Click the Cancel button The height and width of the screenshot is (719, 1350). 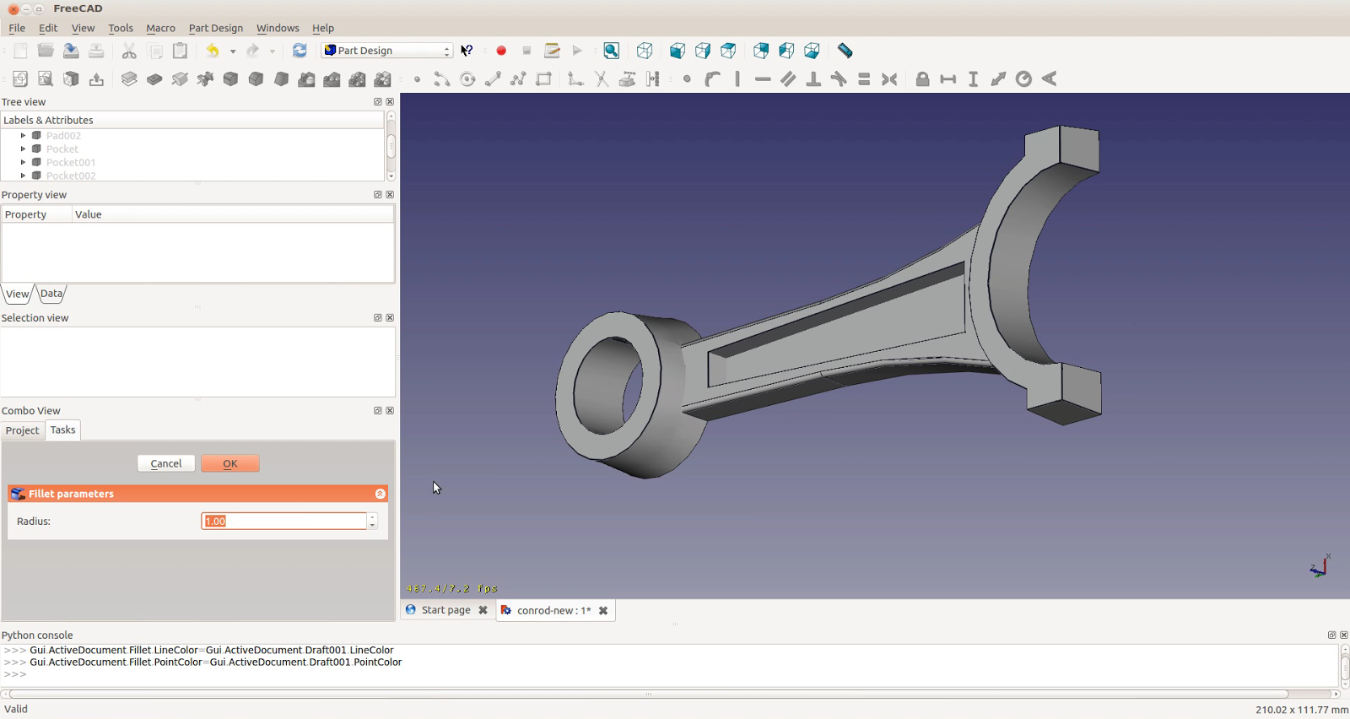[x=166, y=463]
